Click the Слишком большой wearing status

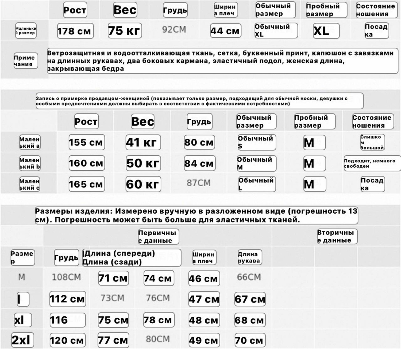pyautogui.click(x=372, y=142)
